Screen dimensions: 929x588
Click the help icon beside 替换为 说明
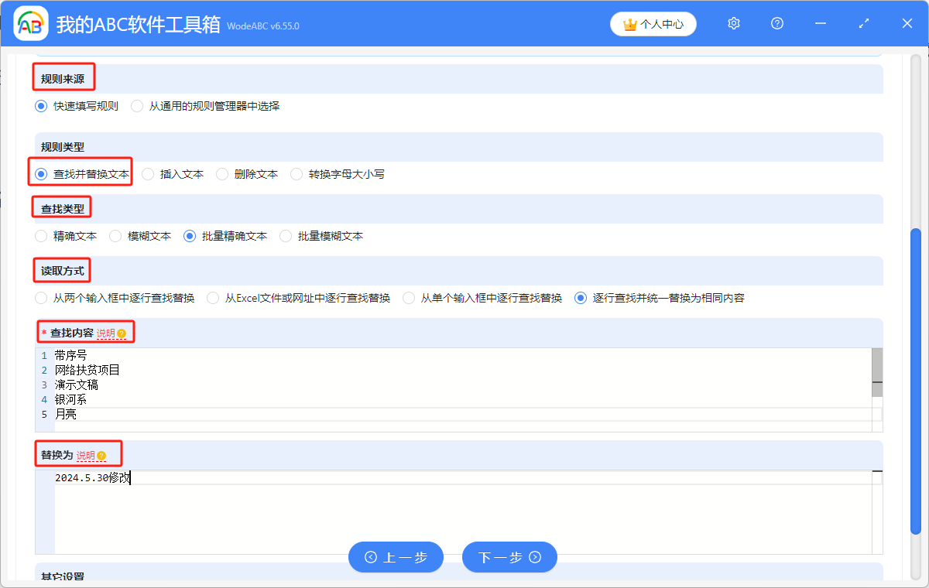[x=101, y=456]
